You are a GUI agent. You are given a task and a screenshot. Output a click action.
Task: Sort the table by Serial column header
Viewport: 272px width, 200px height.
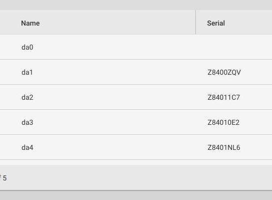(x=216, y=23)
